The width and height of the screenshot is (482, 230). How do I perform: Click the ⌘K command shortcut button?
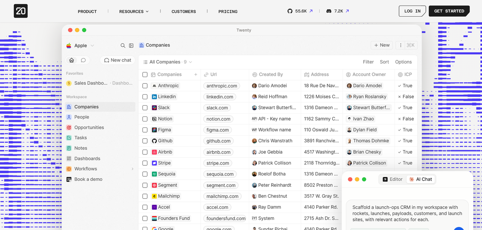(410, 45)
